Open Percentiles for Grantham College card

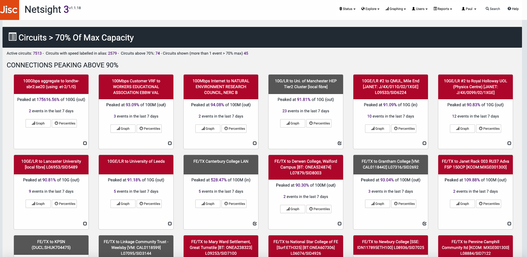pos(404,204)
